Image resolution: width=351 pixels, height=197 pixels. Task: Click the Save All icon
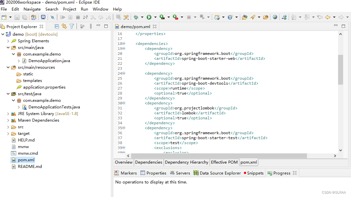(25, 17)
